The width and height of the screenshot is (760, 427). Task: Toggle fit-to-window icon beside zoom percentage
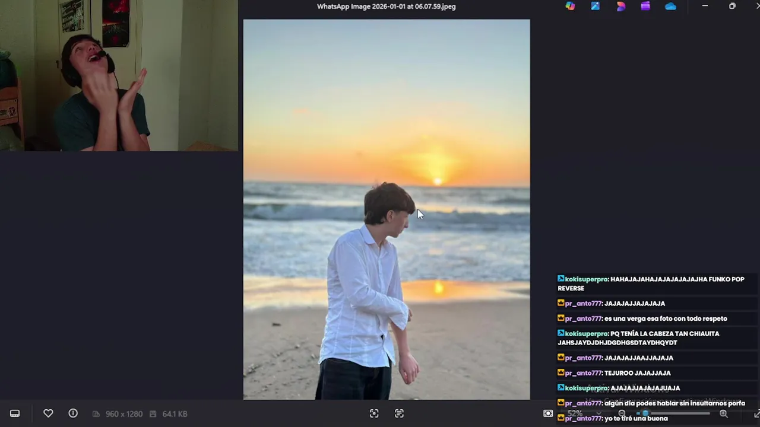click(548, 413)
